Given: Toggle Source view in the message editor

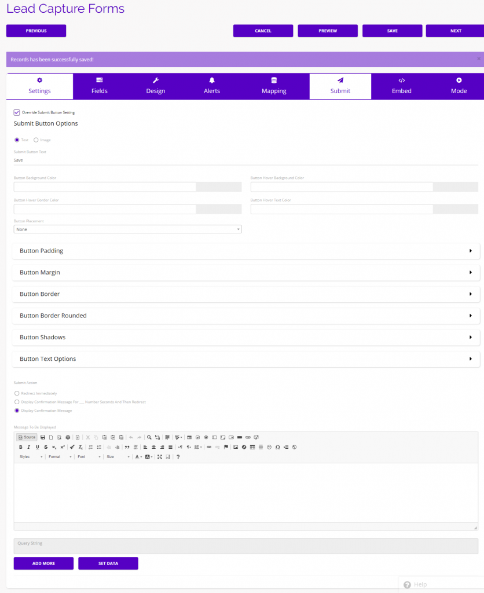Looking at the screenshot, I should (27, 437).
